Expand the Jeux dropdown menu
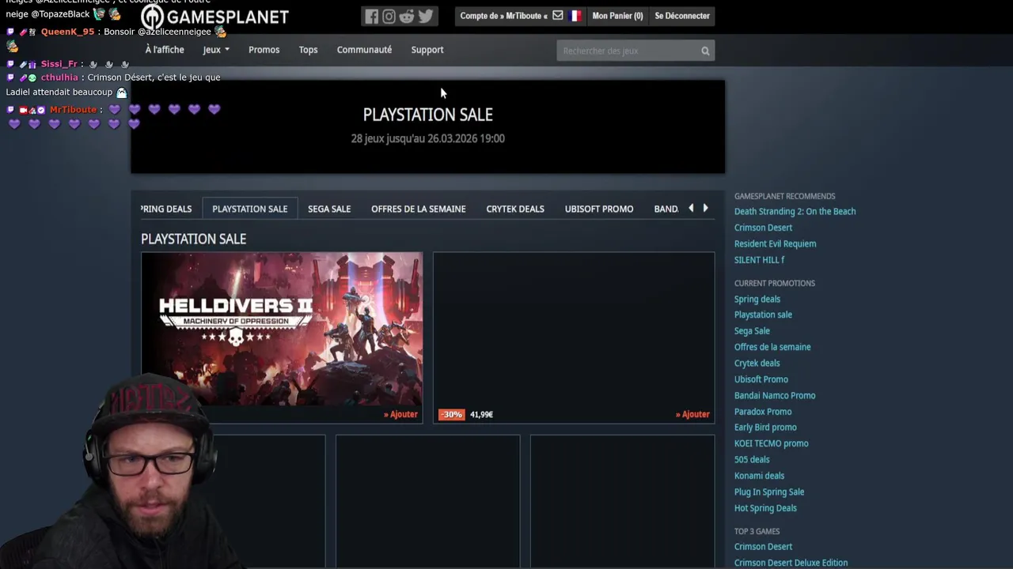1013x569 pixels. pyautogui.click(x=216, y=50)
